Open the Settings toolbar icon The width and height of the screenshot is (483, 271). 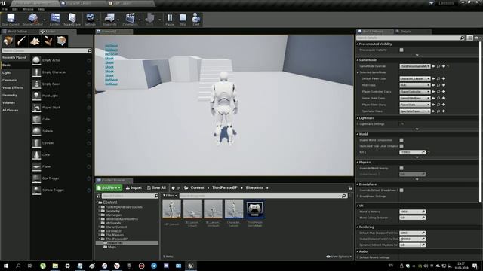click(x=90, y=20)
